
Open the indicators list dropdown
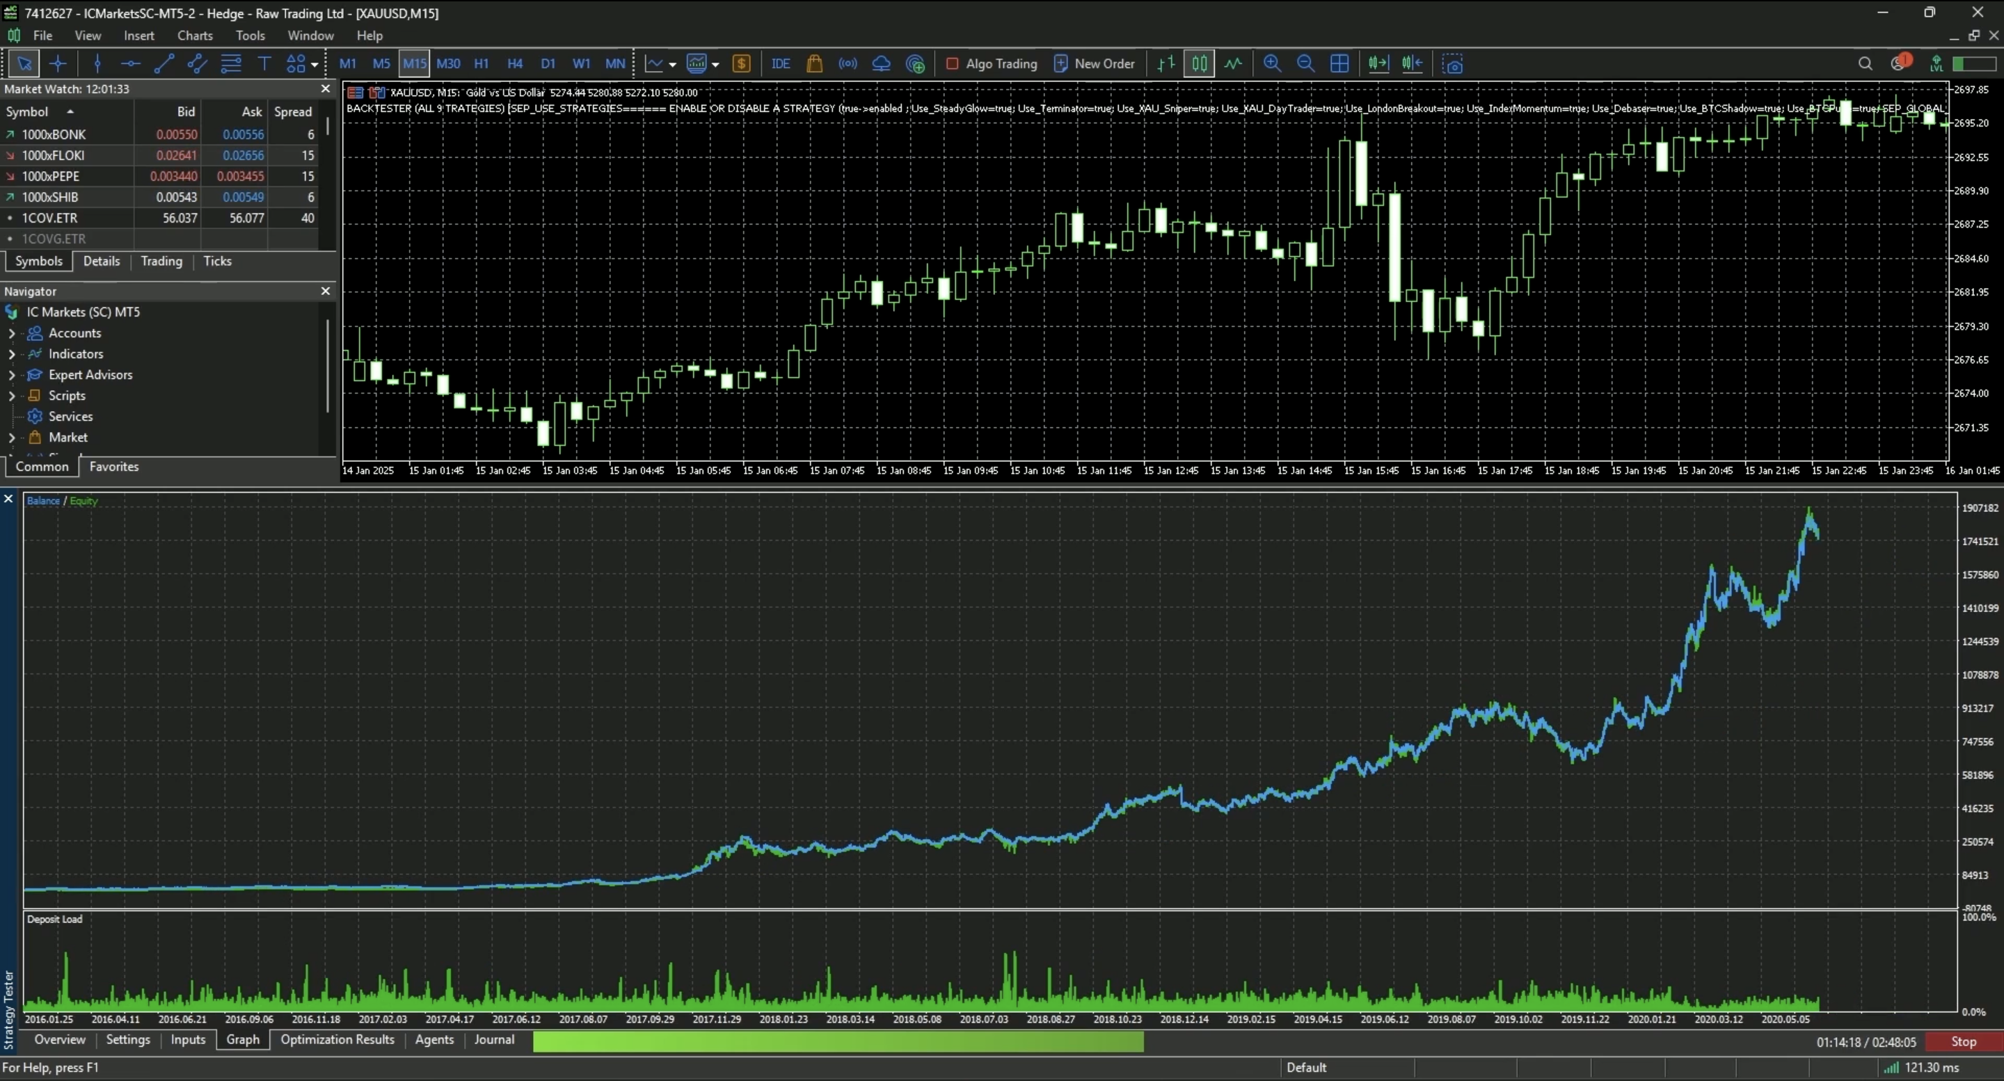pos(716,65)
